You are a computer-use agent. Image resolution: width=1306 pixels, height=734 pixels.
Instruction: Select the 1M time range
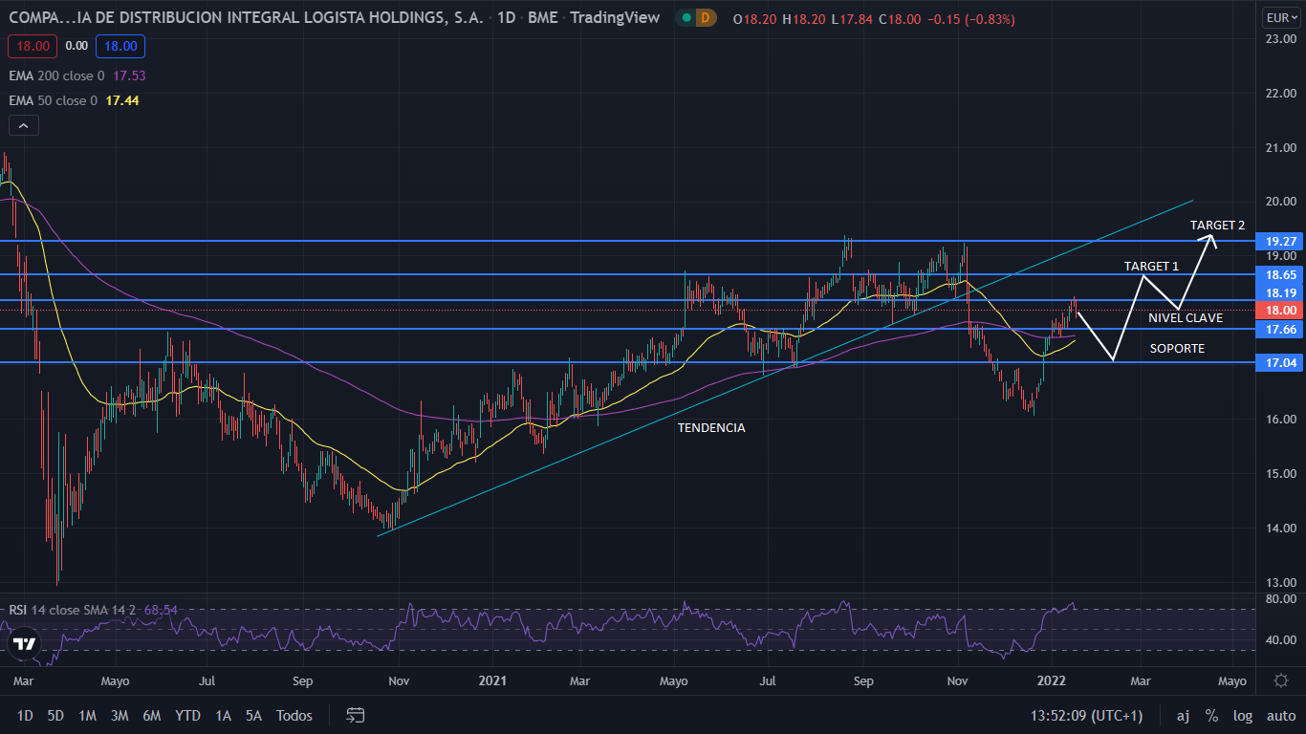point(87,715)
